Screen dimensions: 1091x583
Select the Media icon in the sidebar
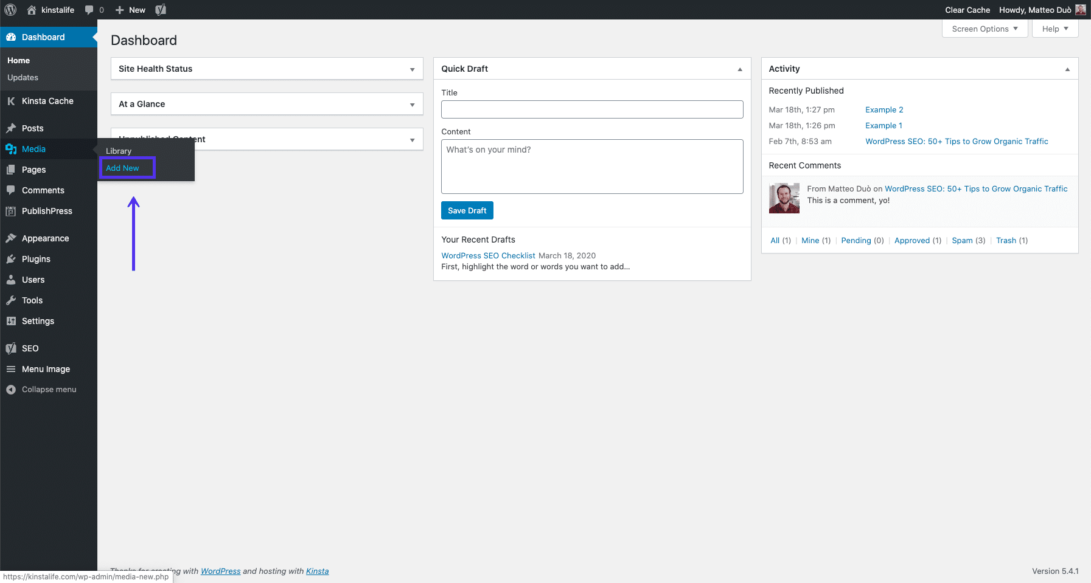(x=12, y=149)
